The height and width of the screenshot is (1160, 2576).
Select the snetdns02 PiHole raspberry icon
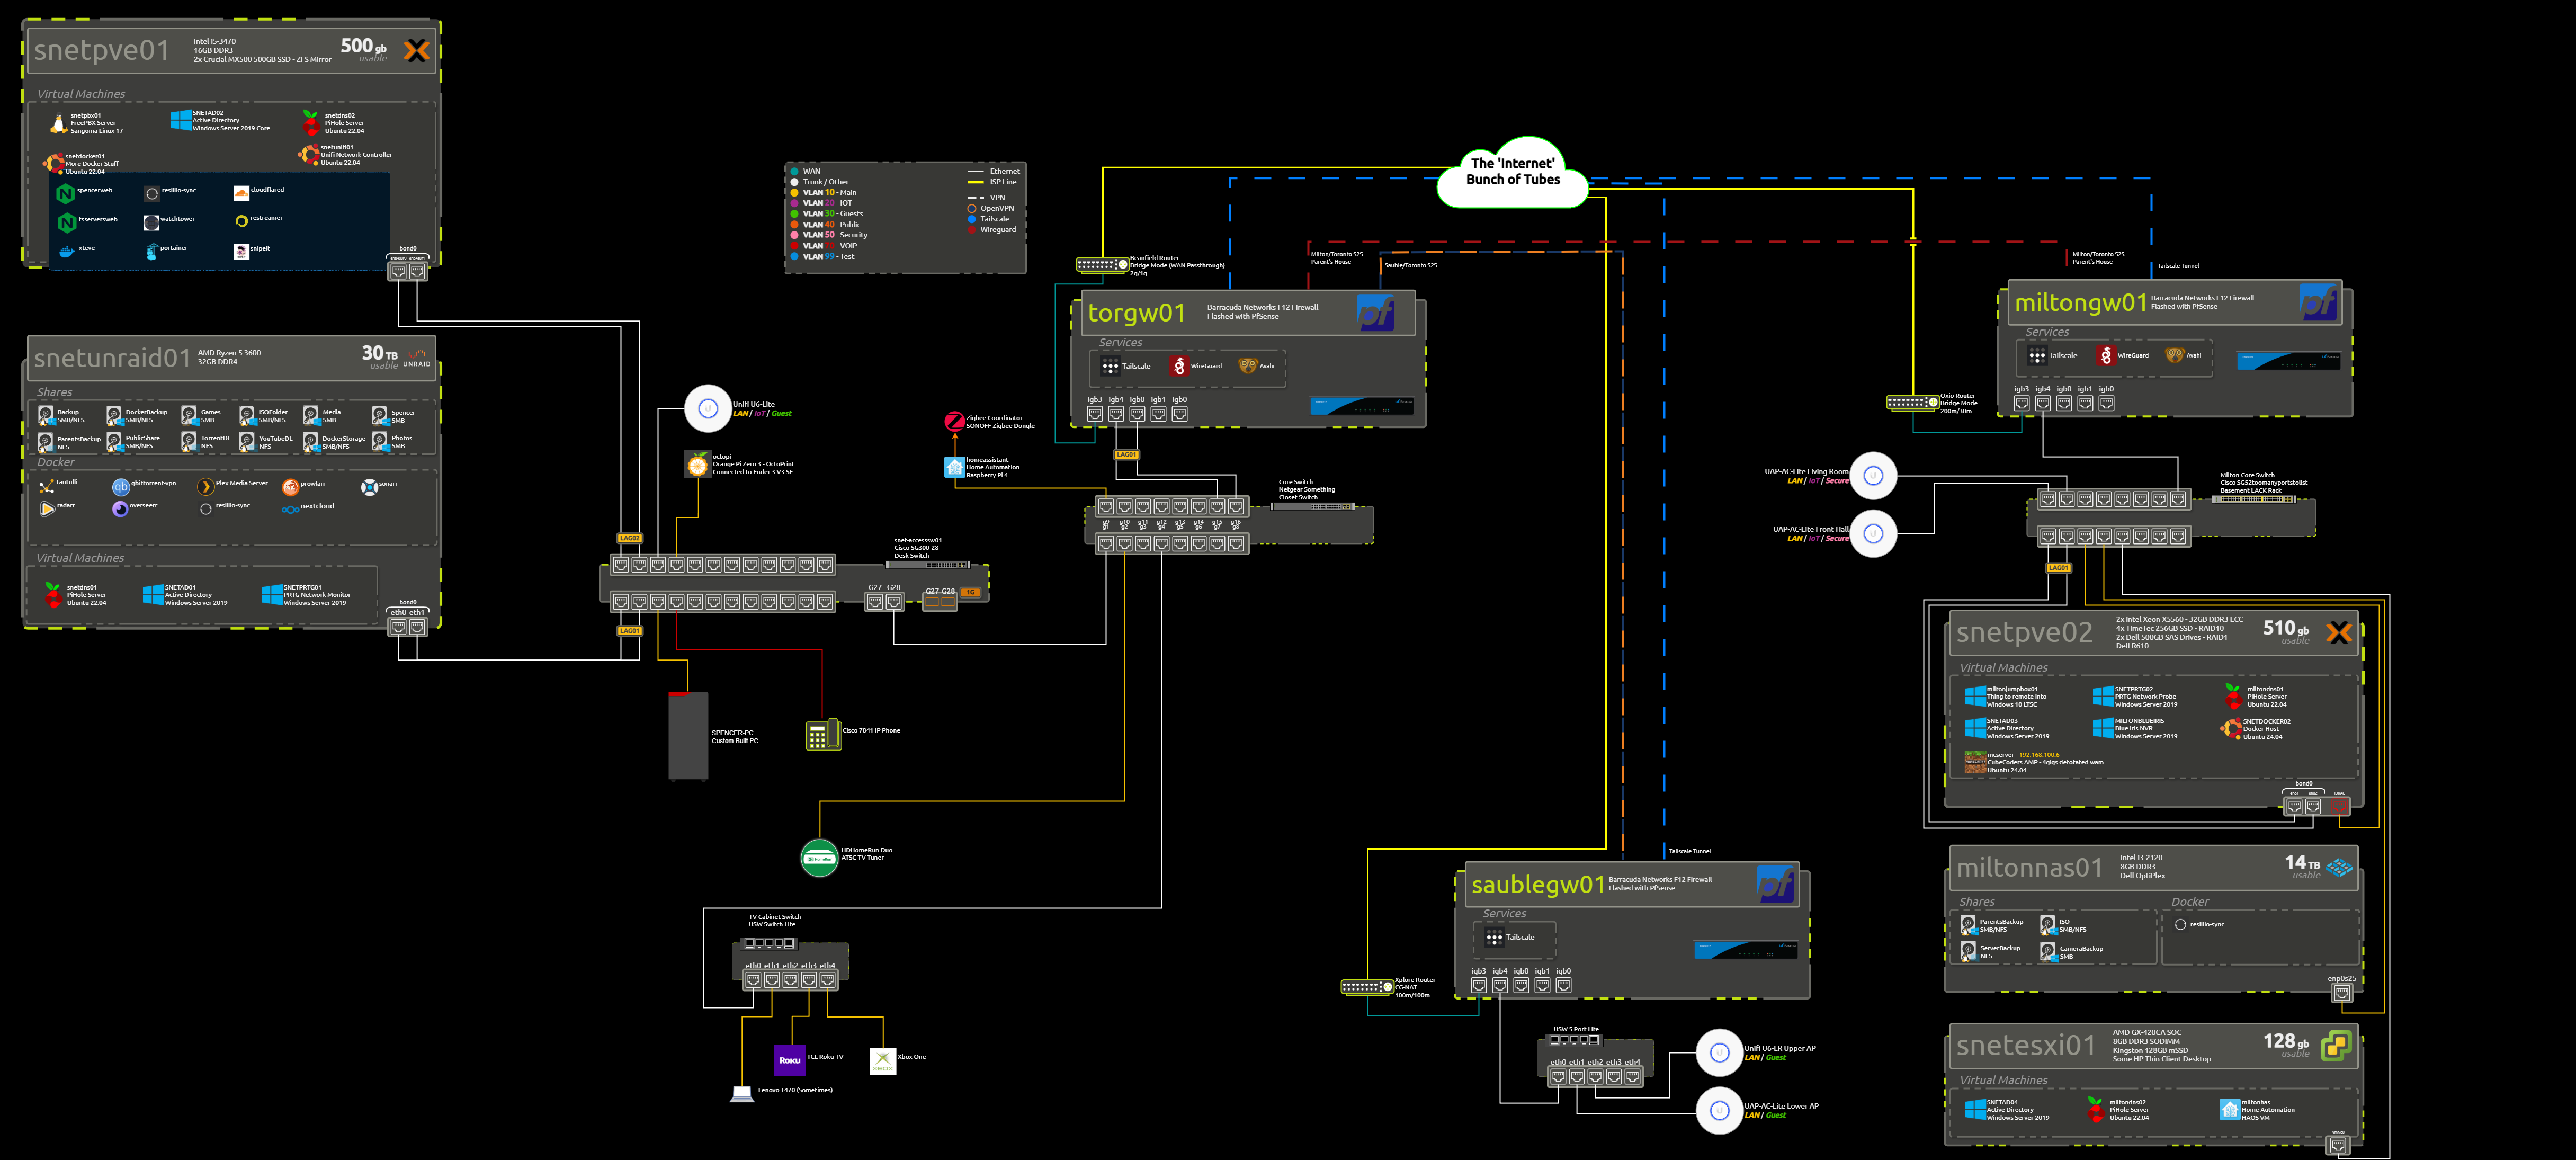311,123
